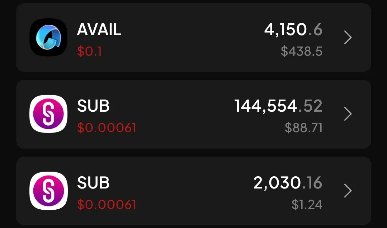Select the SUB name in the $88.71 row

pyautogui.click(x=93, y=106)
